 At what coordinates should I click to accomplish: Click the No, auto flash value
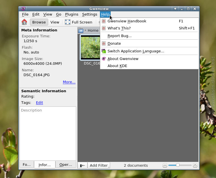click(x=31, y=52)
